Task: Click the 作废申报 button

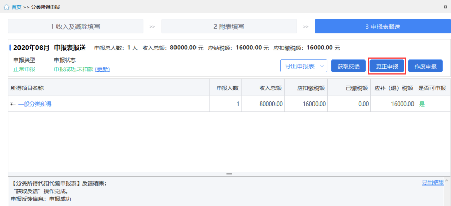Action: pos(425,66)
